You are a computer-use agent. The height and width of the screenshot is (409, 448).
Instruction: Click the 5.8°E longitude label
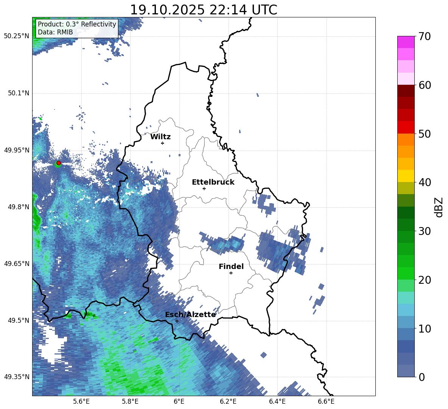(130, 401)
